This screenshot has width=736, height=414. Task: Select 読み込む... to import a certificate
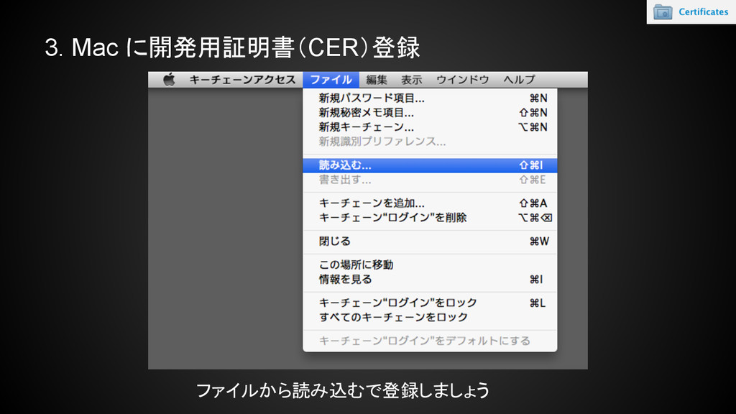tap(430, 165)
